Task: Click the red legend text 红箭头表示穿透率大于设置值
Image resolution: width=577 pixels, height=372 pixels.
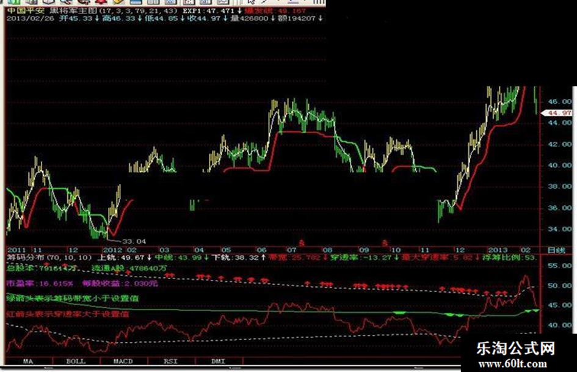Action: pos(68,314)
